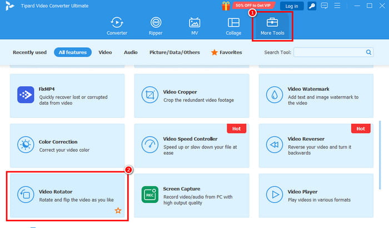The height and width of the screenshot is (228, 389).
Task: Click the Search Tool input field
Action: [333, 52]
